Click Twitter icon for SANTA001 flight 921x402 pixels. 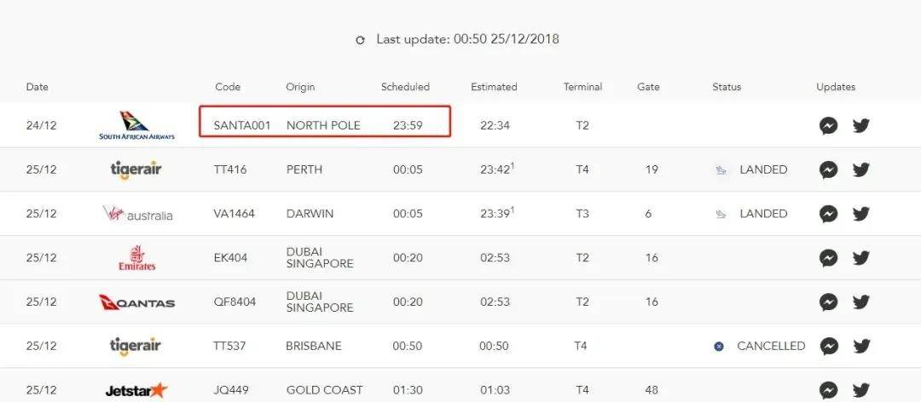coord(861,125)
